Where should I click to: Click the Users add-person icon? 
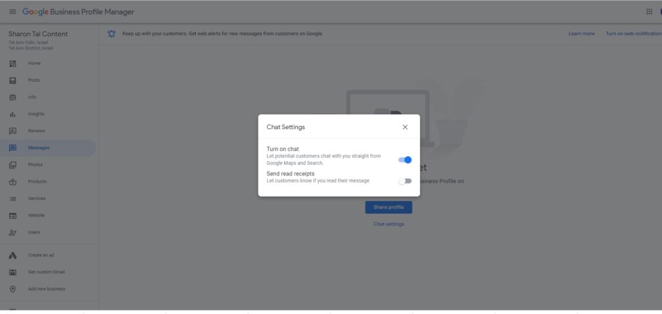(x=13, y=232)
